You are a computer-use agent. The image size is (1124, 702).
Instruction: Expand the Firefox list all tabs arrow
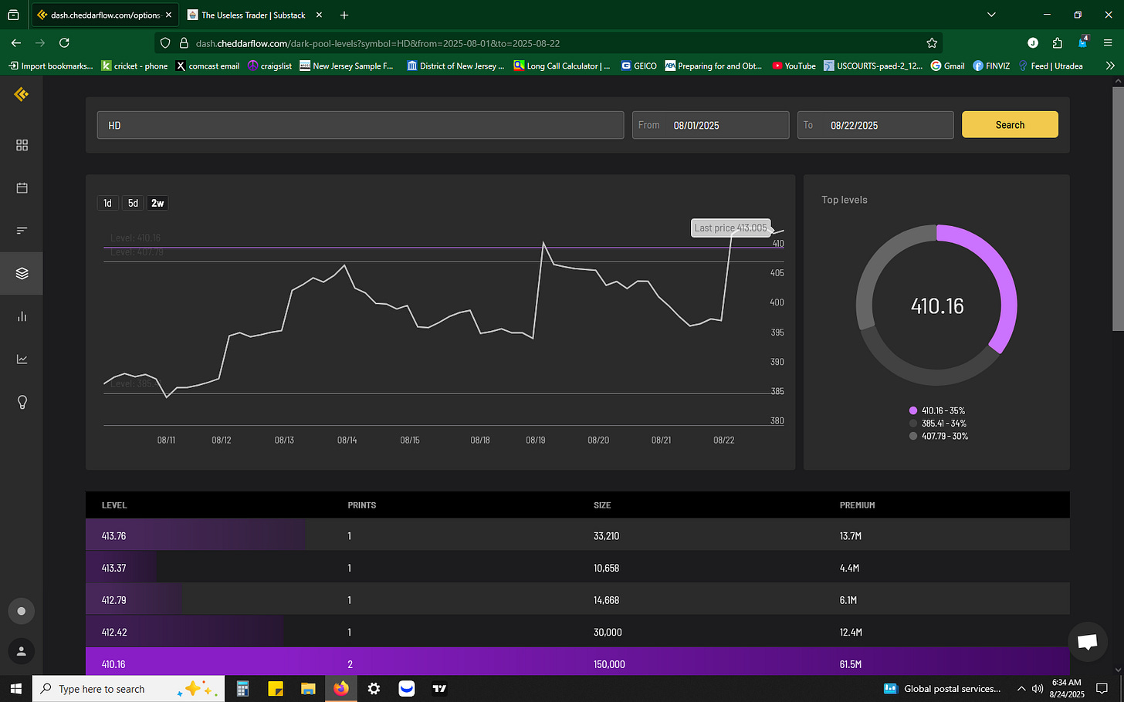coord(991,15)
